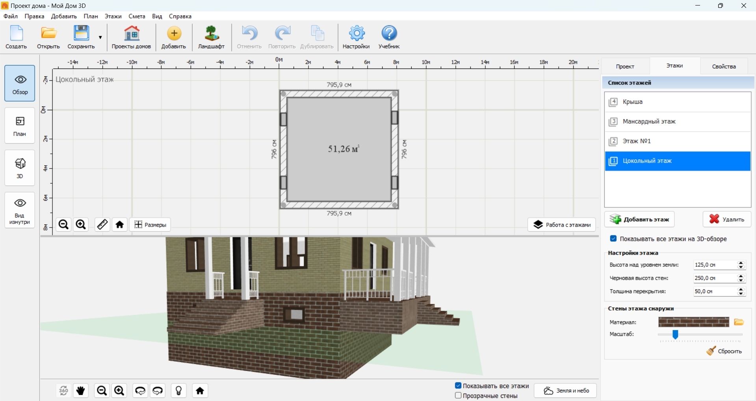Click the Масштаб slider handle
The height and width of the screenshot is (401, 756).
coord(675,334)
